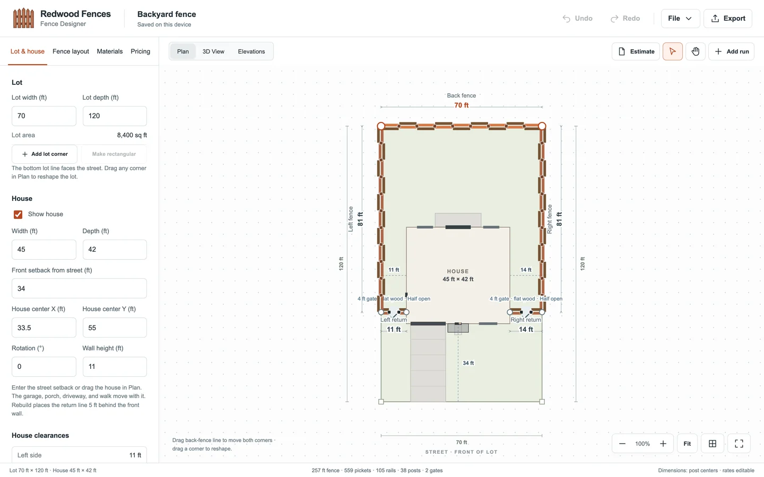Focus the House center X field
764x477 pixels.
click(x=44, y=328)
